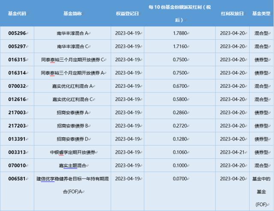Select 同泰泰裕三个月定期开放债券 A cell
The width and height of the screenshot is (274, 211).
tap(72, 73)
